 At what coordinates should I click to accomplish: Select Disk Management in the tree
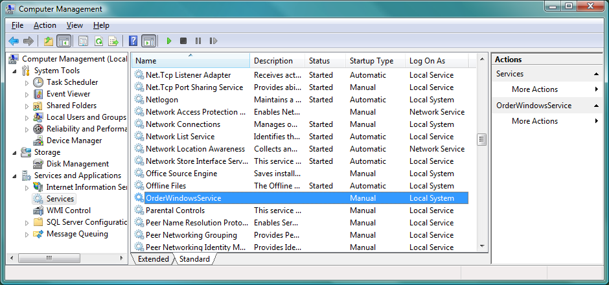pyautogui.click(x=77, y=164)
